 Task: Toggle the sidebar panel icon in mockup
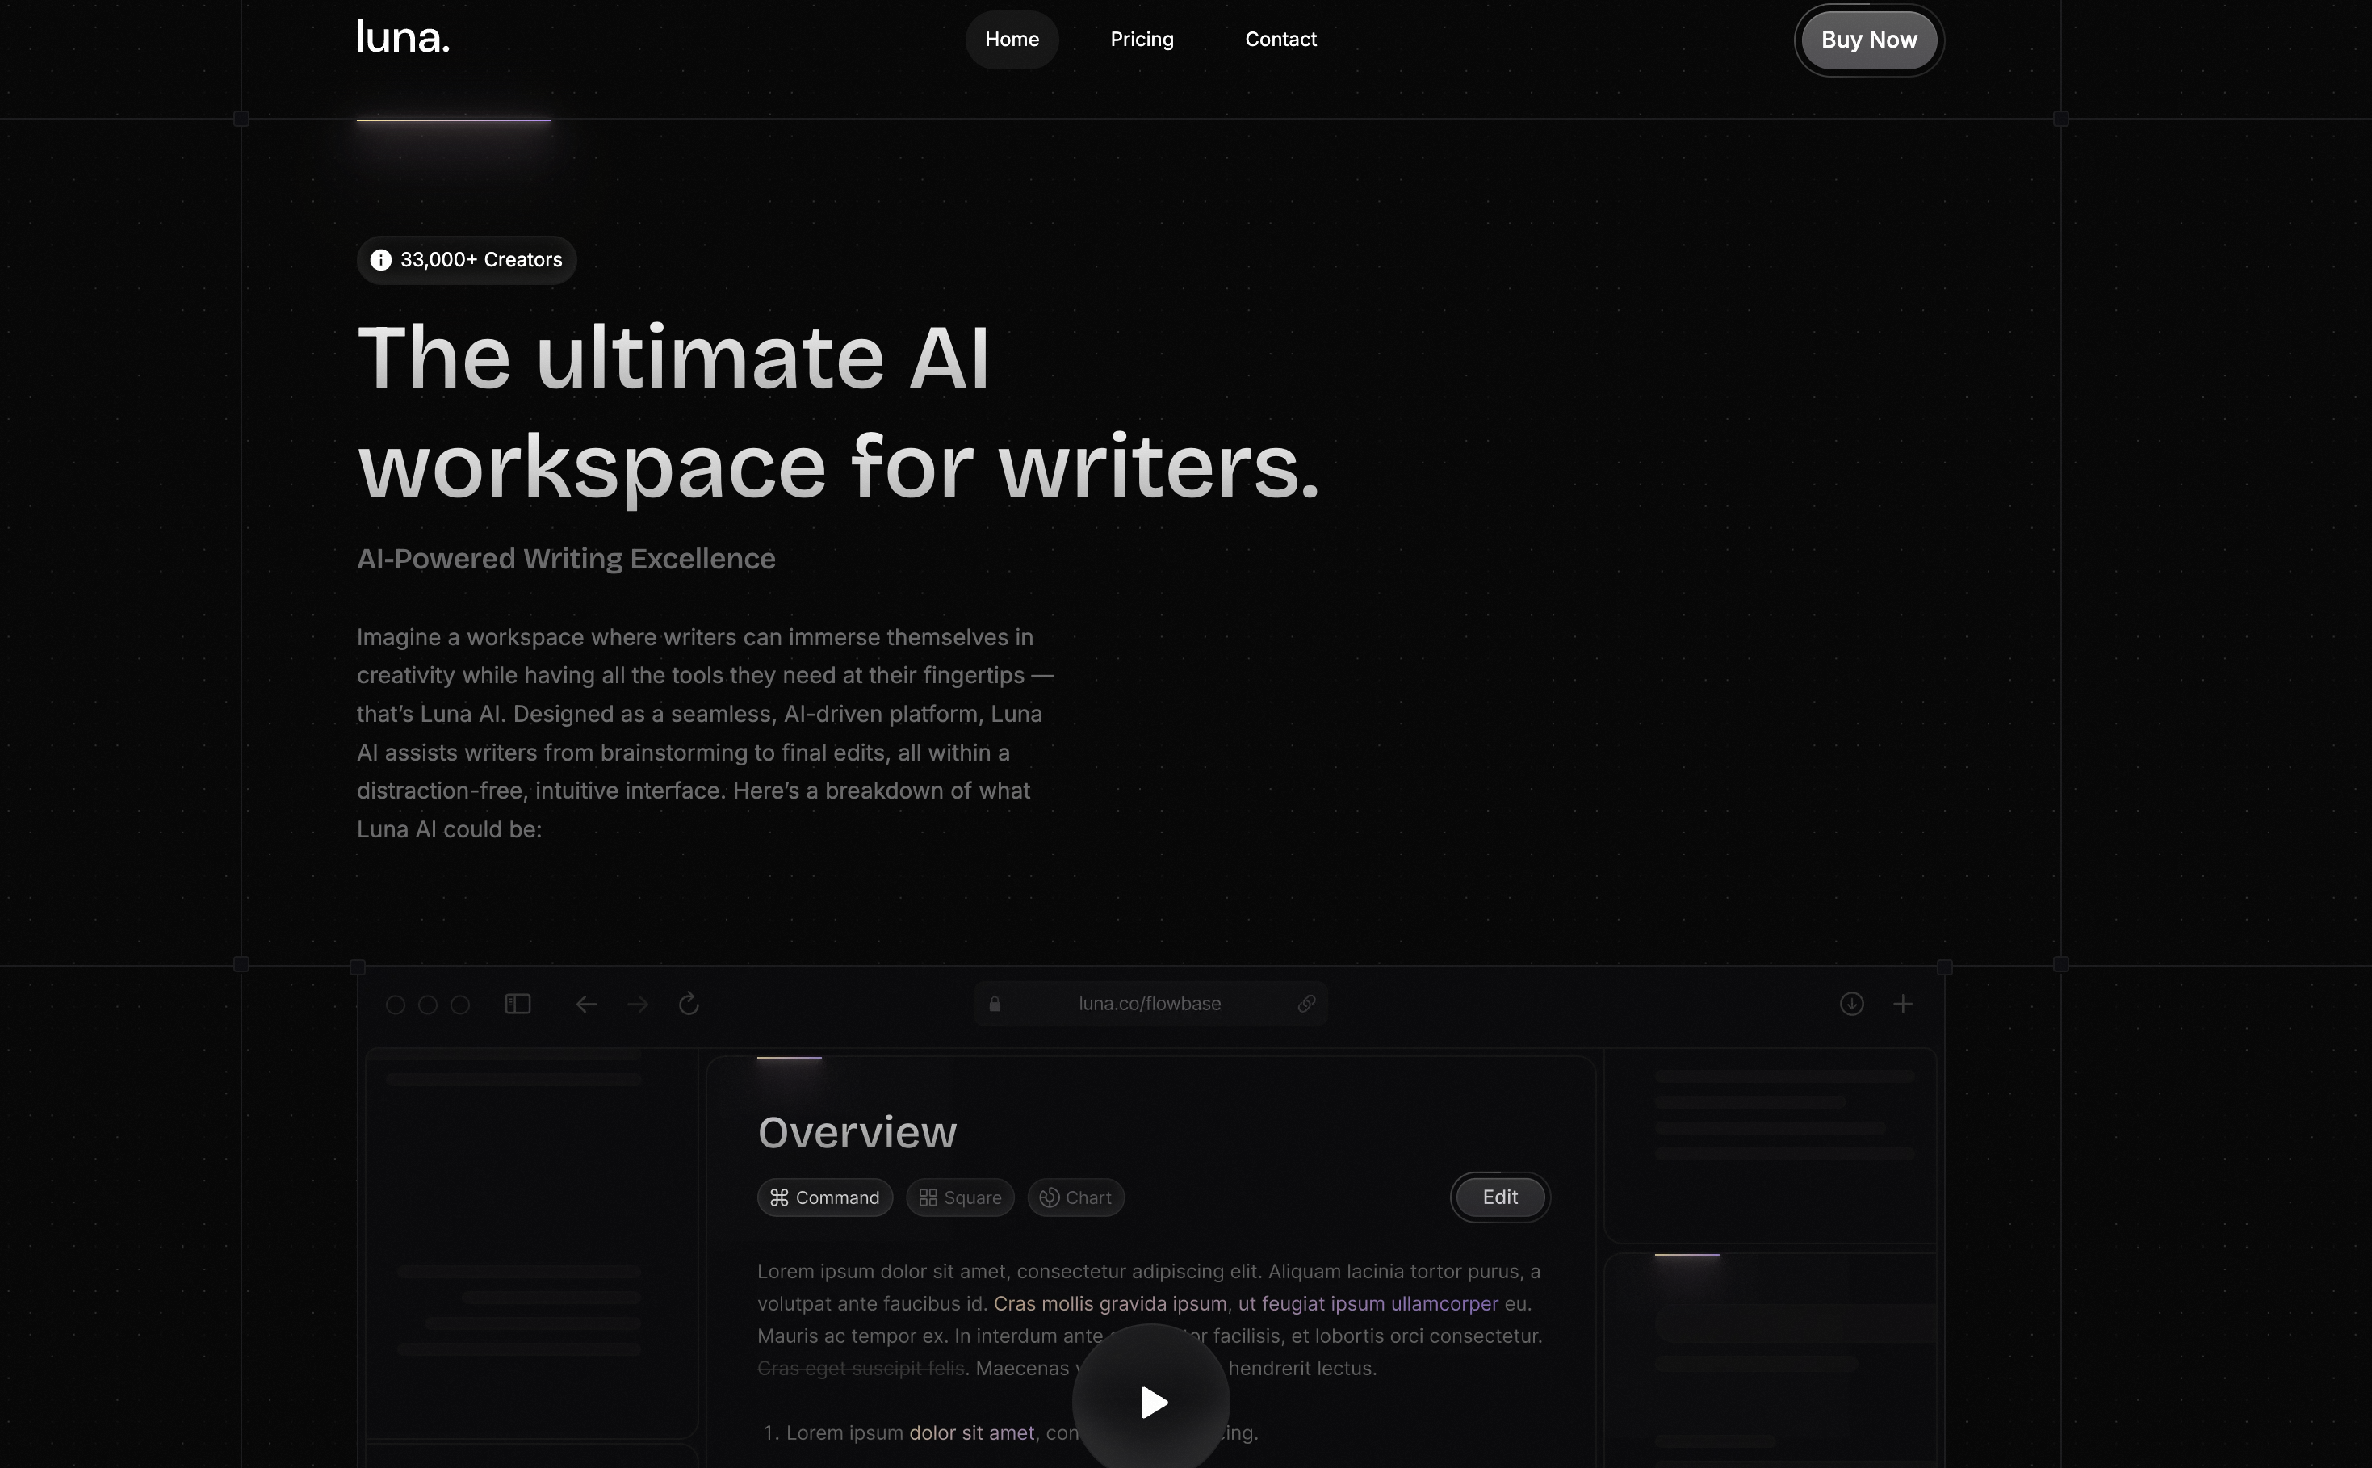click(x=518, y=1004)
